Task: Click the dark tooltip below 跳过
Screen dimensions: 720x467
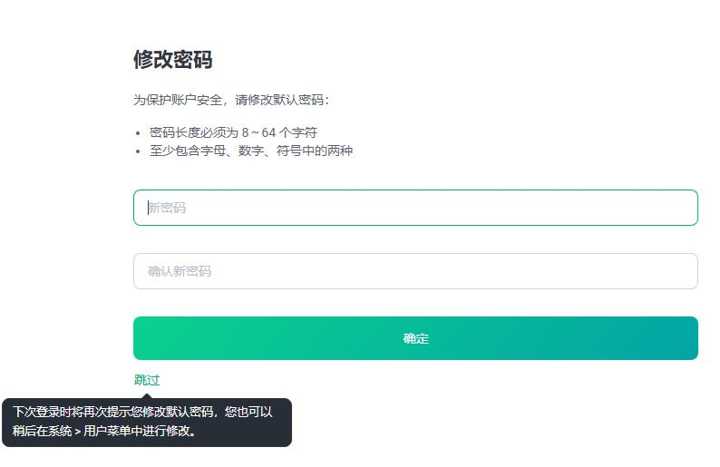Action: click(x=147, y=422)
